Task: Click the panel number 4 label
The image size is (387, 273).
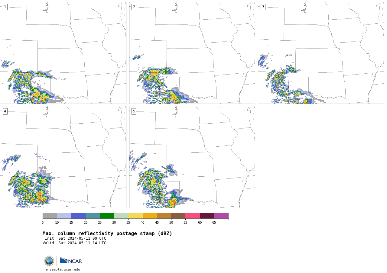Action: click(5, 111)
